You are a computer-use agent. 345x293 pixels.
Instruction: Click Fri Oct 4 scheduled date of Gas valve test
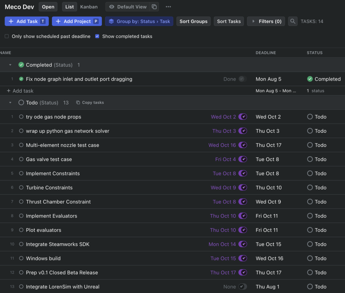pyautogui.click(x=225, y=159)
